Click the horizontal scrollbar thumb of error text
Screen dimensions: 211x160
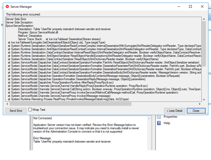pos(71,104)
